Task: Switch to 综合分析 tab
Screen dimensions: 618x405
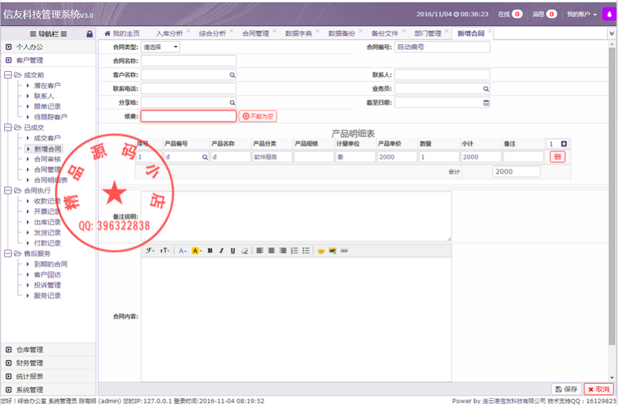Action: click(212, 34)
